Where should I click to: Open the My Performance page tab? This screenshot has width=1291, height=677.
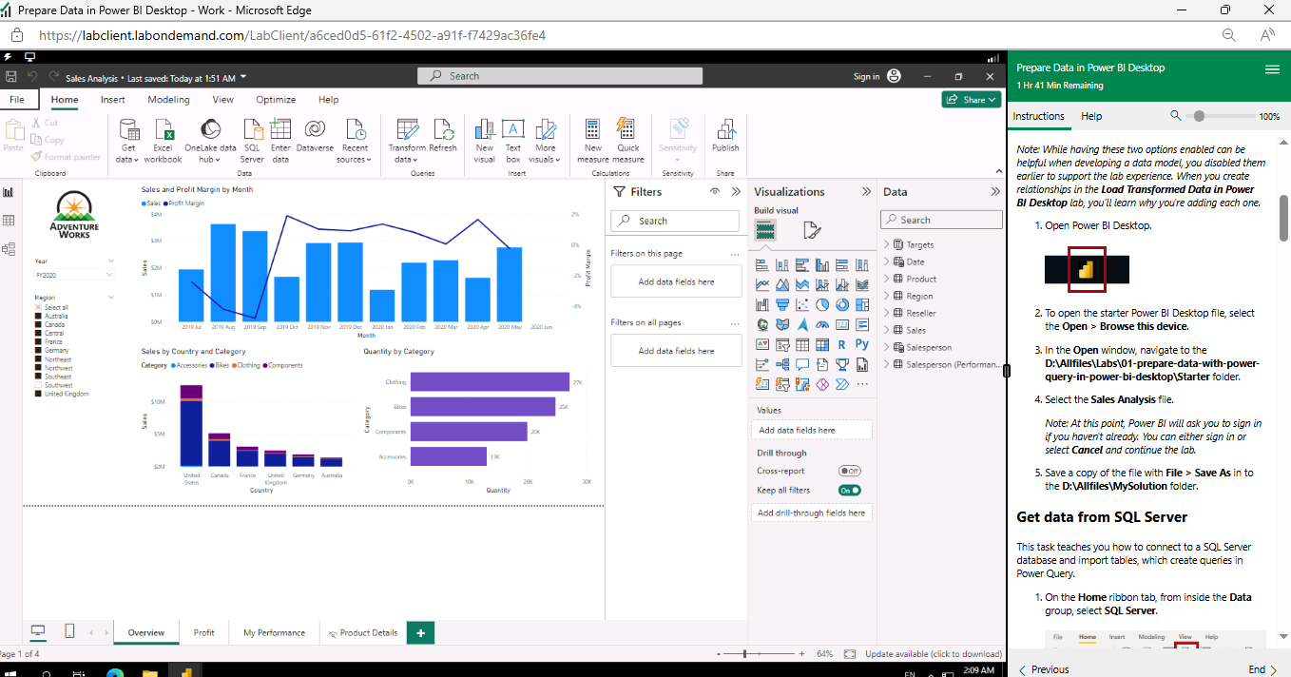pyautogui.click(x=274, y=632)
